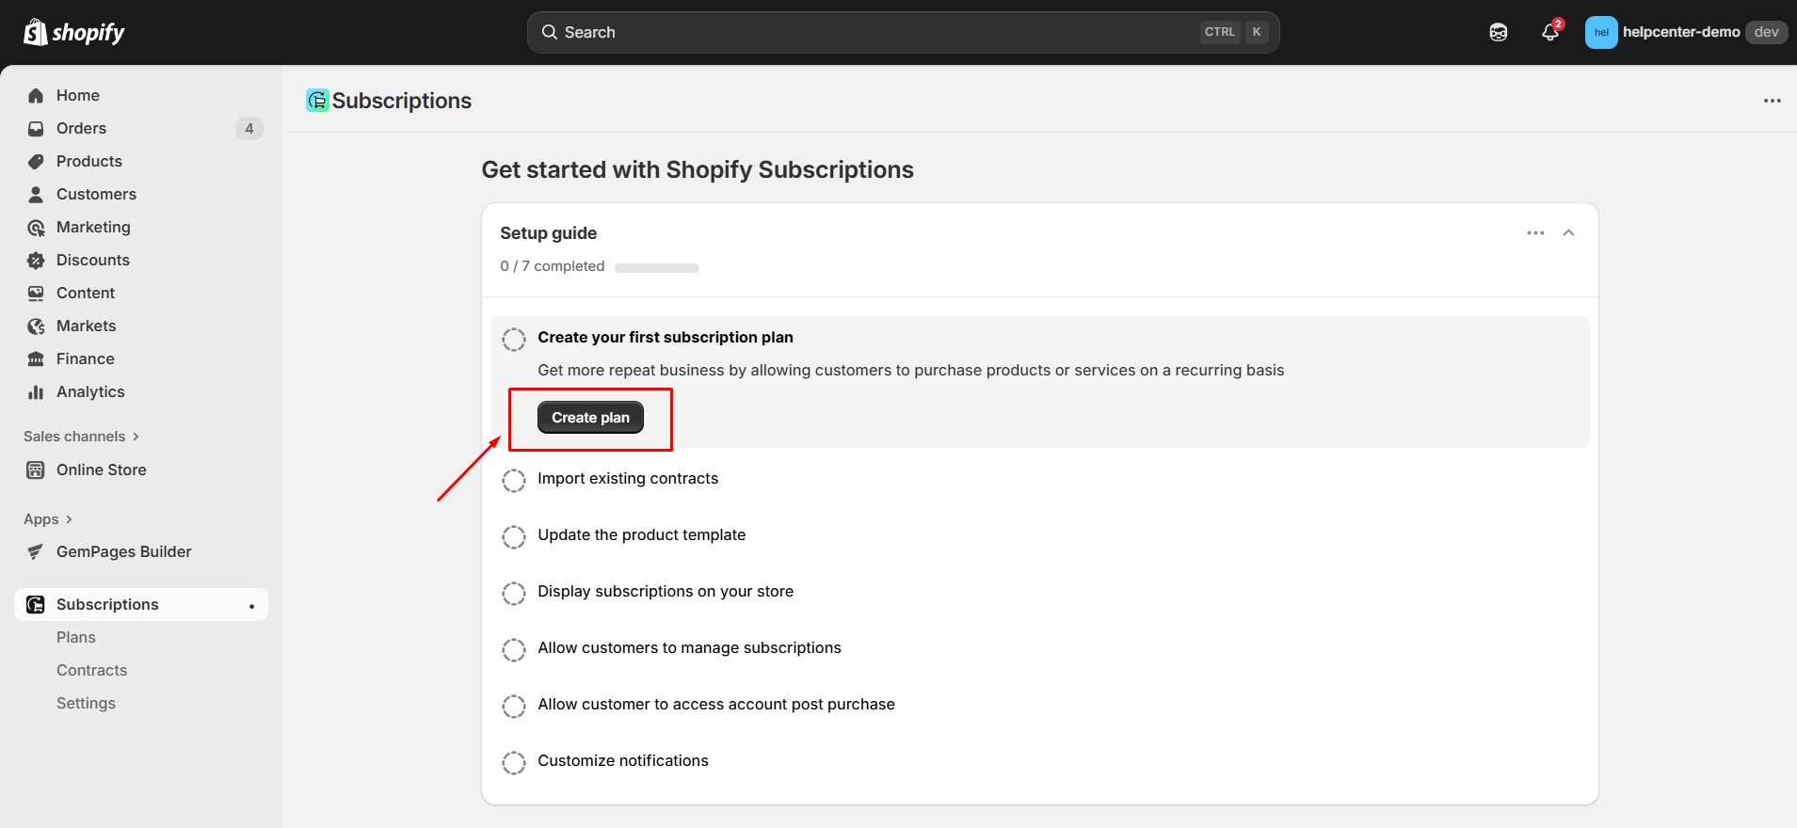Click the setup completion progress bar
The width and height of the screenshot is (1797, 828).
pos(656,267)
